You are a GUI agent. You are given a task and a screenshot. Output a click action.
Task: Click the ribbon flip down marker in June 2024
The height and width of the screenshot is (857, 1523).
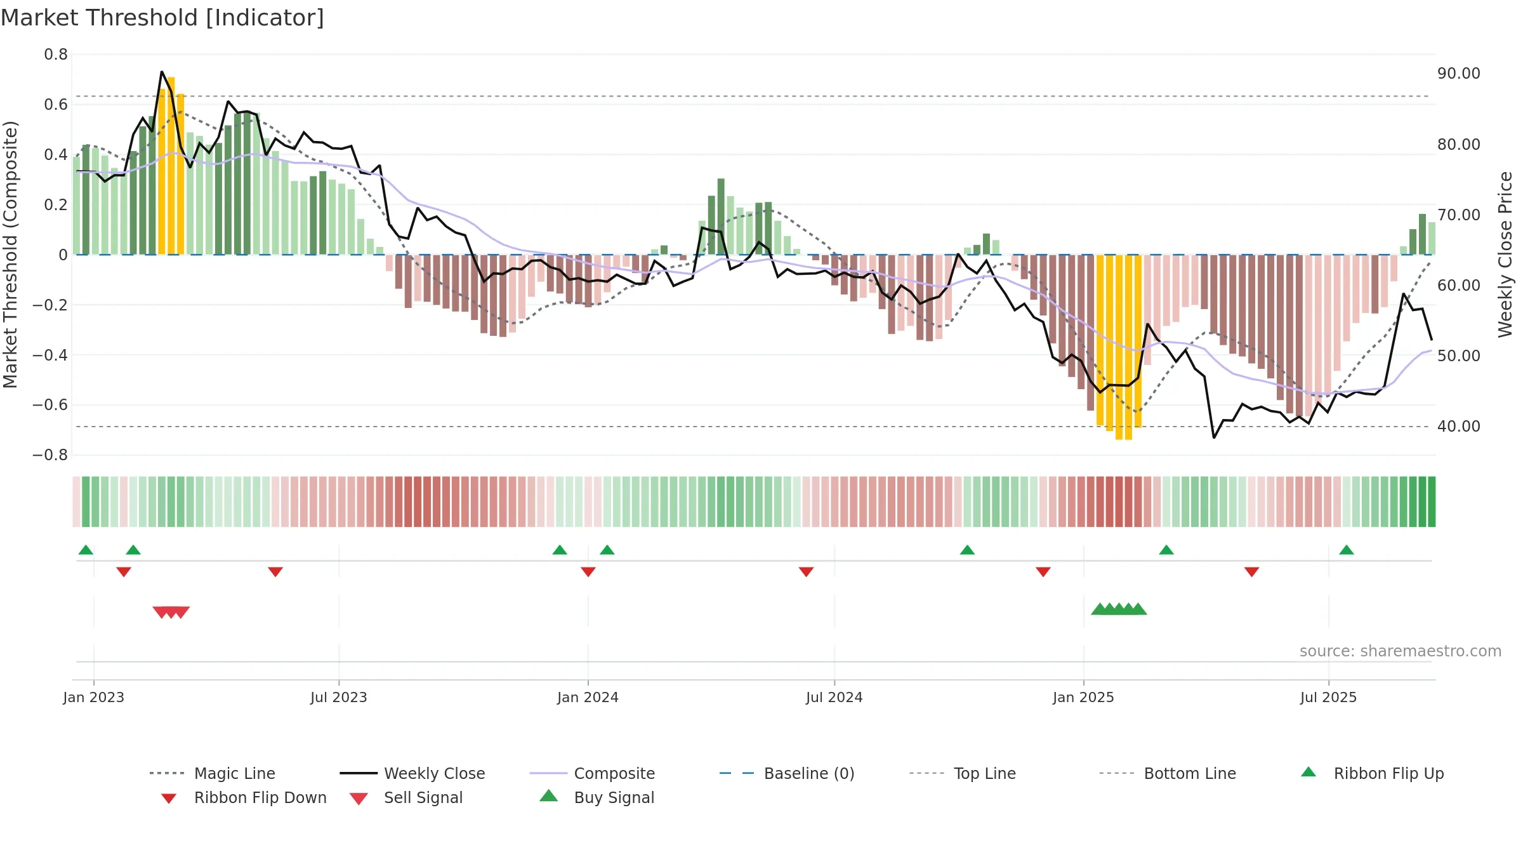[x=807, y=572]
